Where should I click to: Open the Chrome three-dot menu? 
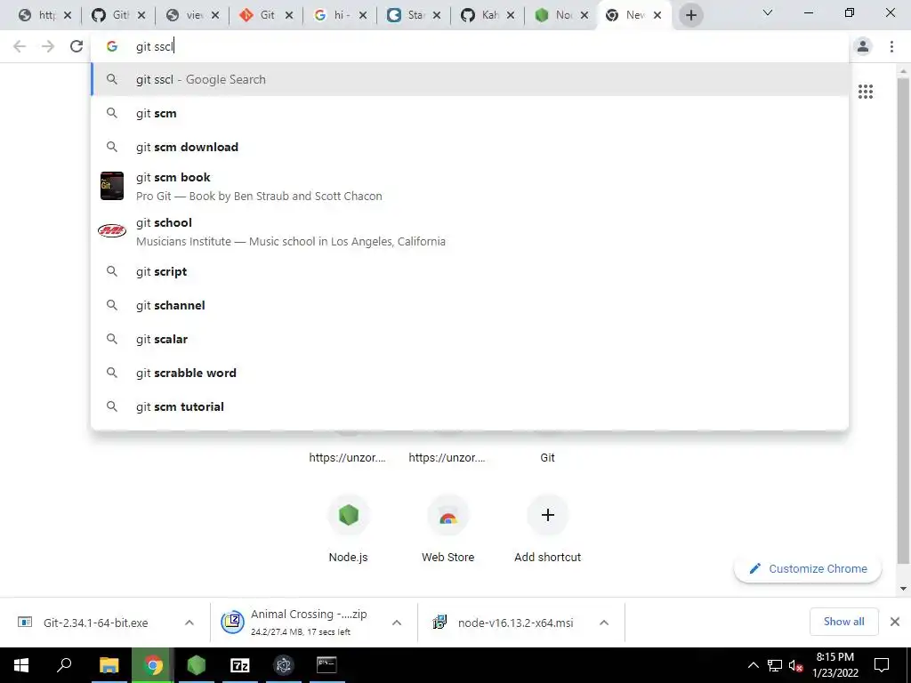click(891, 46)
